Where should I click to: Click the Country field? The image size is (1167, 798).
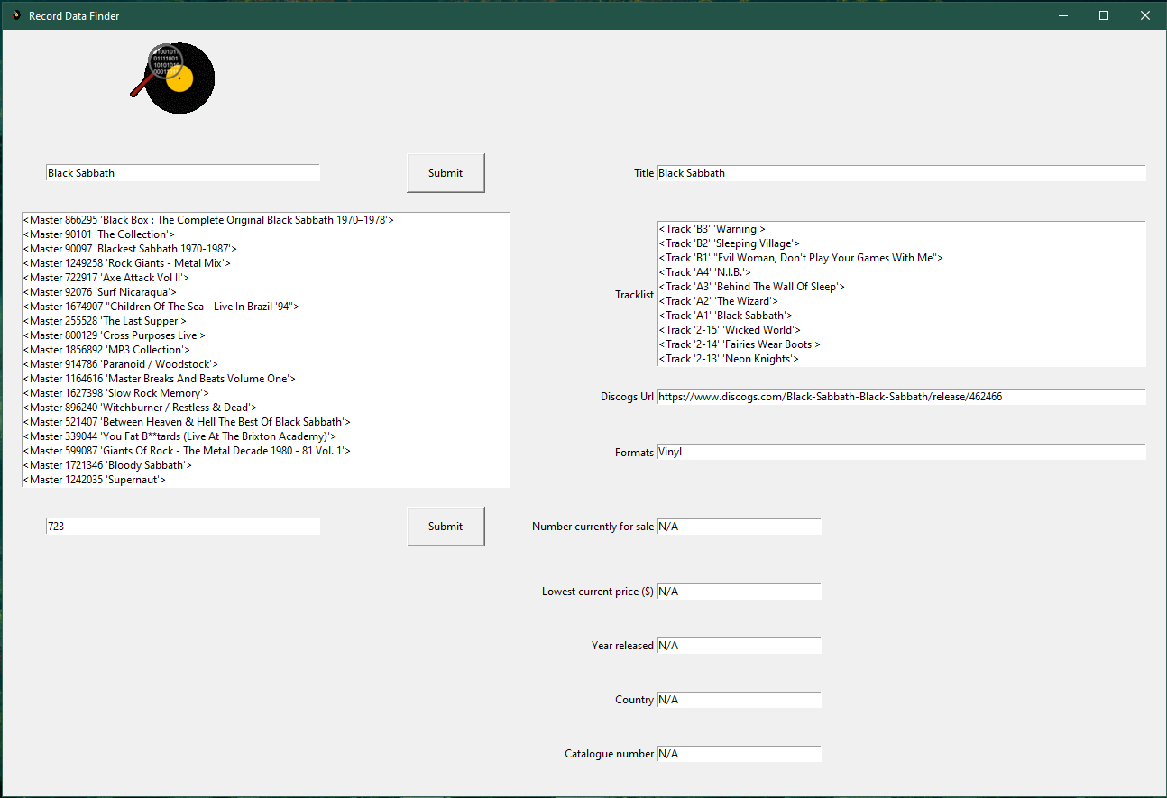[739, 699]
